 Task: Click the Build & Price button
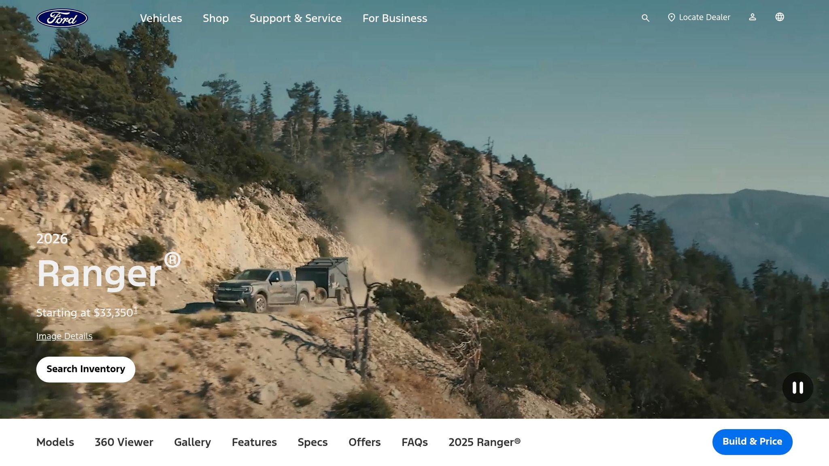[x=752, y=442]
